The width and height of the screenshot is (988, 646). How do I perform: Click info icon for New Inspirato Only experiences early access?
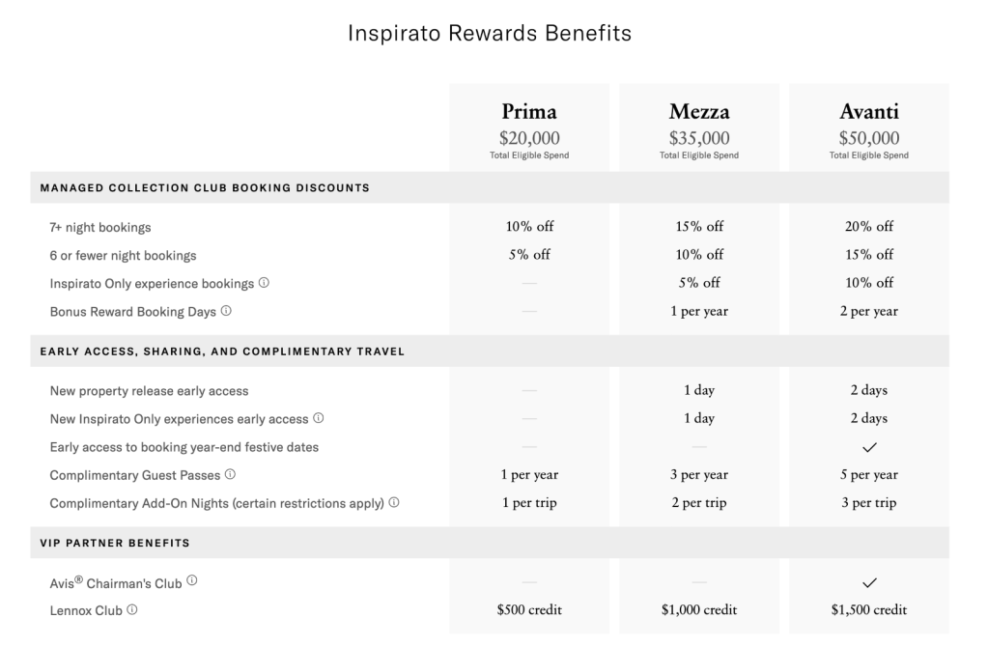tap(319, 418)
